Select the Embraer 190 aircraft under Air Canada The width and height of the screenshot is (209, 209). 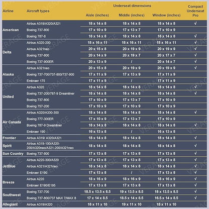point(36,132)
